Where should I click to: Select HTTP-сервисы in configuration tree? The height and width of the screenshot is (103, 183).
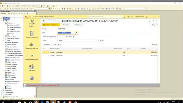pos(12,77)
